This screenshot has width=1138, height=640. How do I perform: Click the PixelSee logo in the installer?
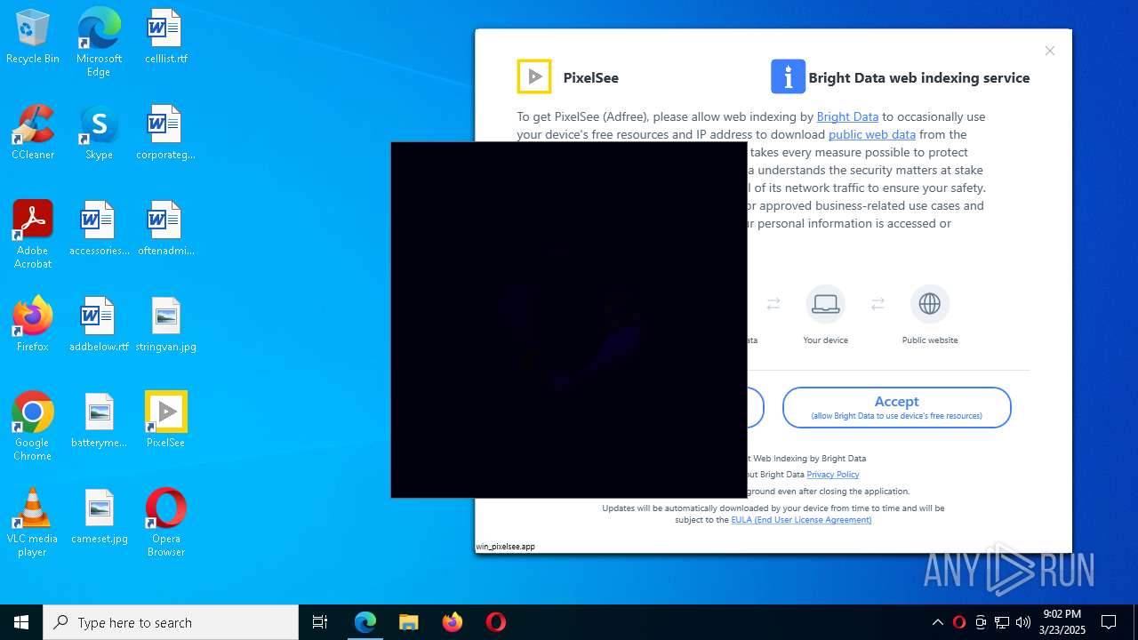click(534, 76)
